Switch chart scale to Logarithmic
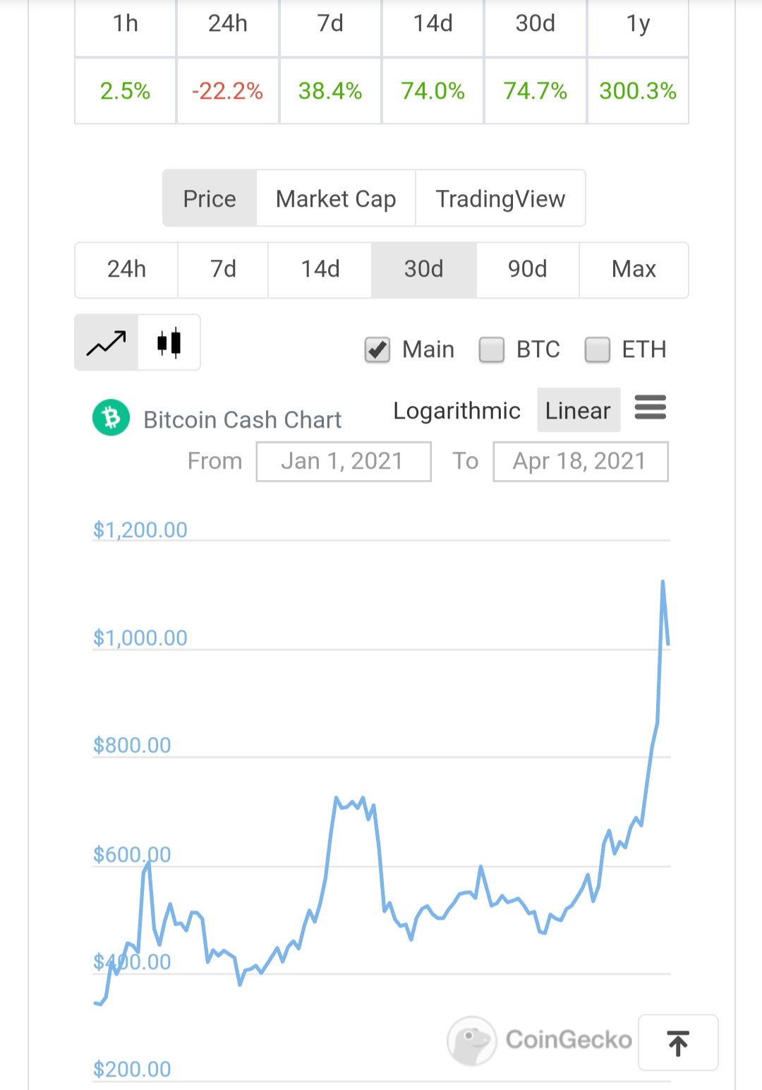This screenshot has height=1090, width=762. [x=456, y=410]
